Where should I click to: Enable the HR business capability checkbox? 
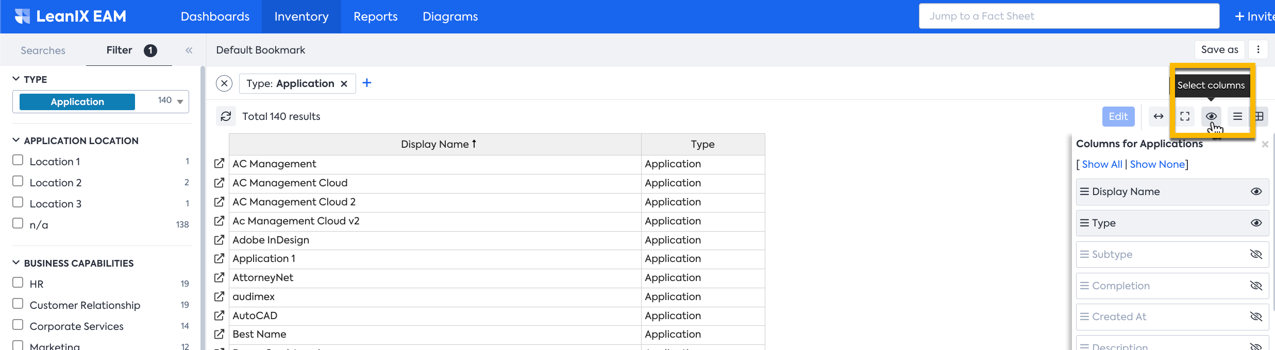[x=18, y=283]
